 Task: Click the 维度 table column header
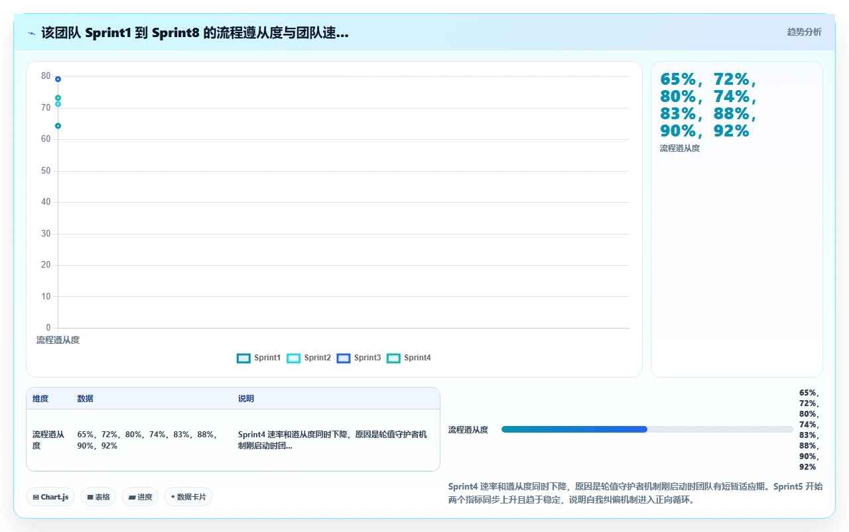tap(40, 399)
